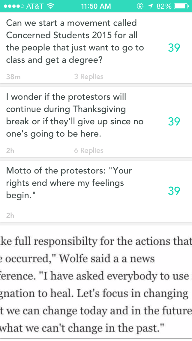Screen dimensions: 192x341
Task: Open the Thanksgiving break protestors post
Action: tap(75, 115)
